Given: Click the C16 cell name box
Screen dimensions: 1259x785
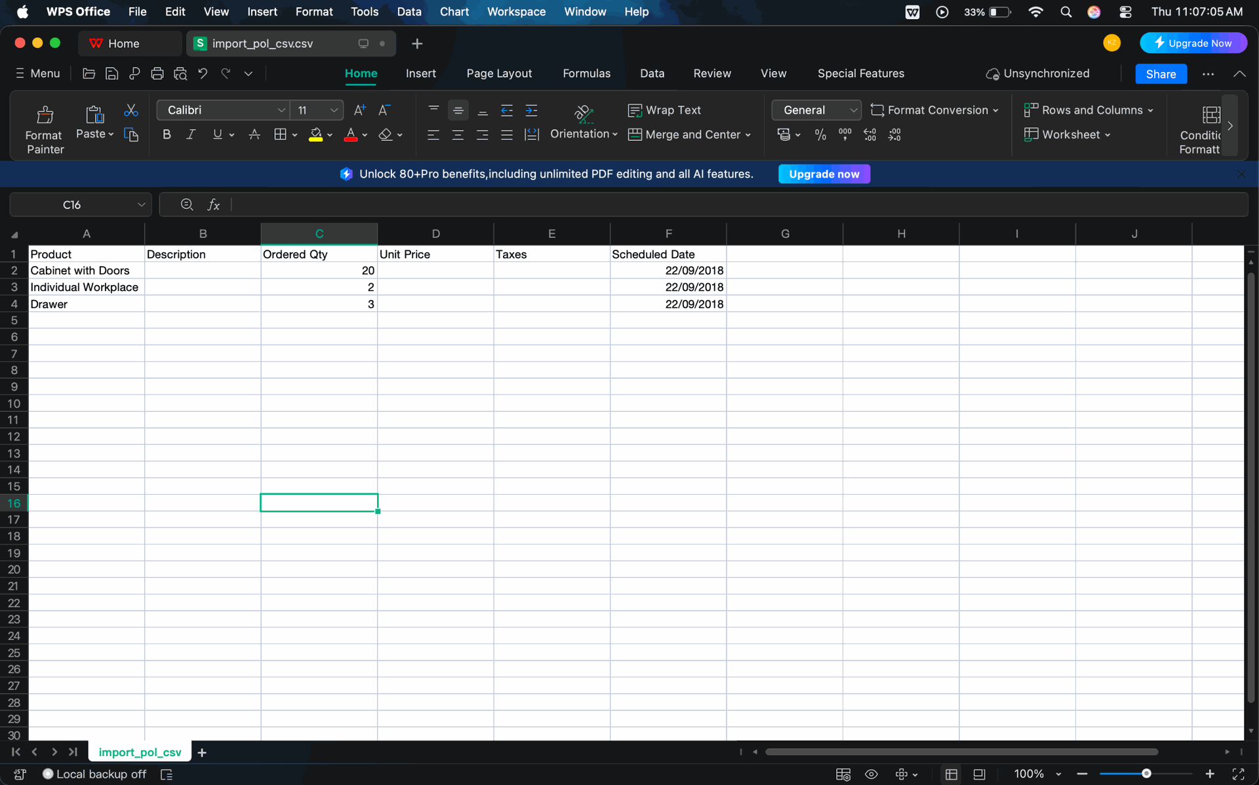Looking at the screenshot, I should pos(72,204).
